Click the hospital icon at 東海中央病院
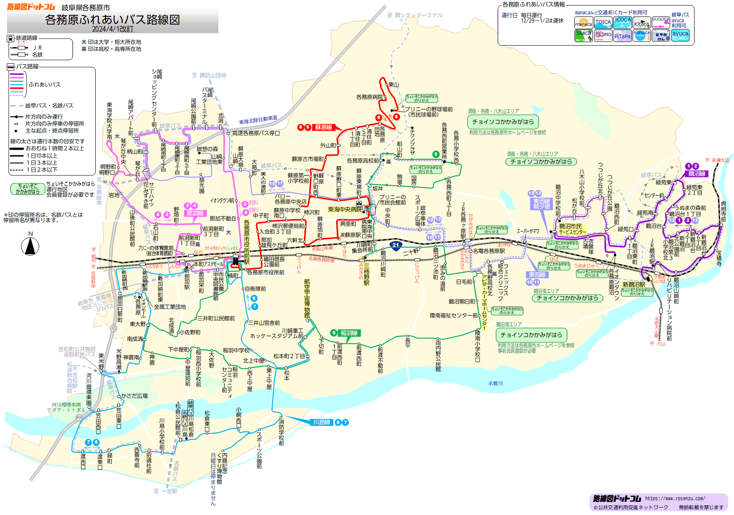This screenshot has width=734, height=515. (359, 204)
